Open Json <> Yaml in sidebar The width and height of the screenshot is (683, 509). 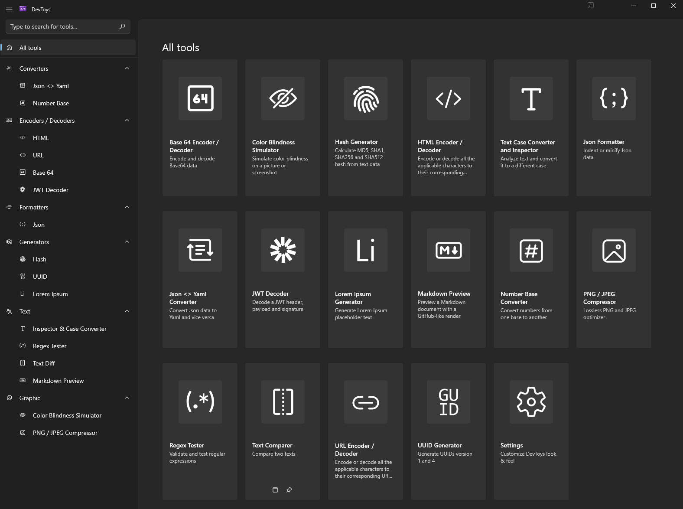[x=68, y=86]
